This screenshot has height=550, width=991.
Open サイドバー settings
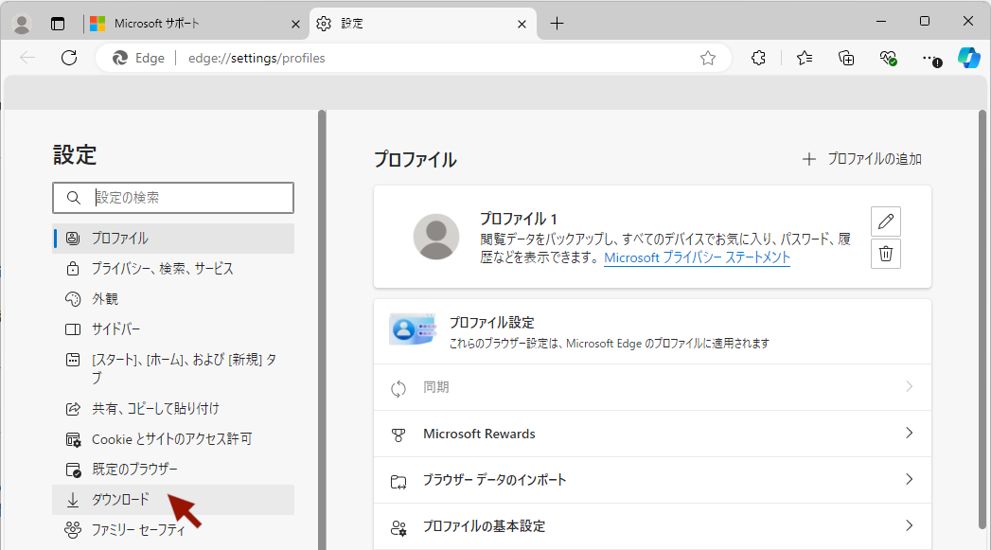click(173, 329)
